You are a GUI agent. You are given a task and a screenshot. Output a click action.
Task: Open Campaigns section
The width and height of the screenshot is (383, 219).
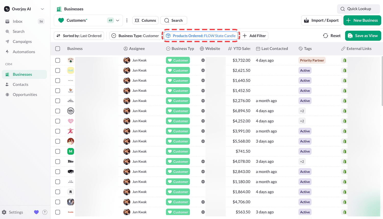pyautogui.click(x=25, y=41)
